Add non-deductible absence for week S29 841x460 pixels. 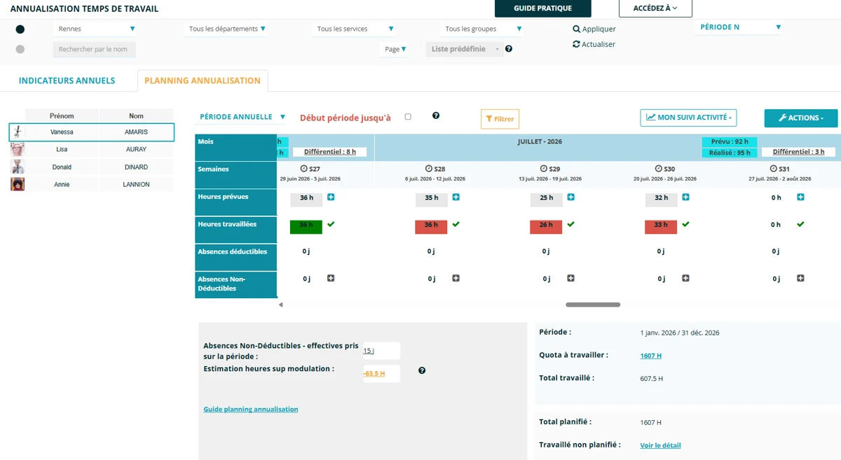click(x=570, y=278)
